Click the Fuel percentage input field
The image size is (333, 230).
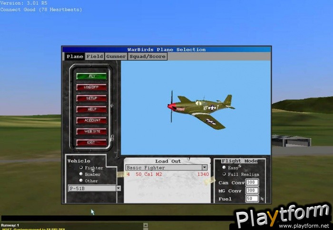coord(252,199)
